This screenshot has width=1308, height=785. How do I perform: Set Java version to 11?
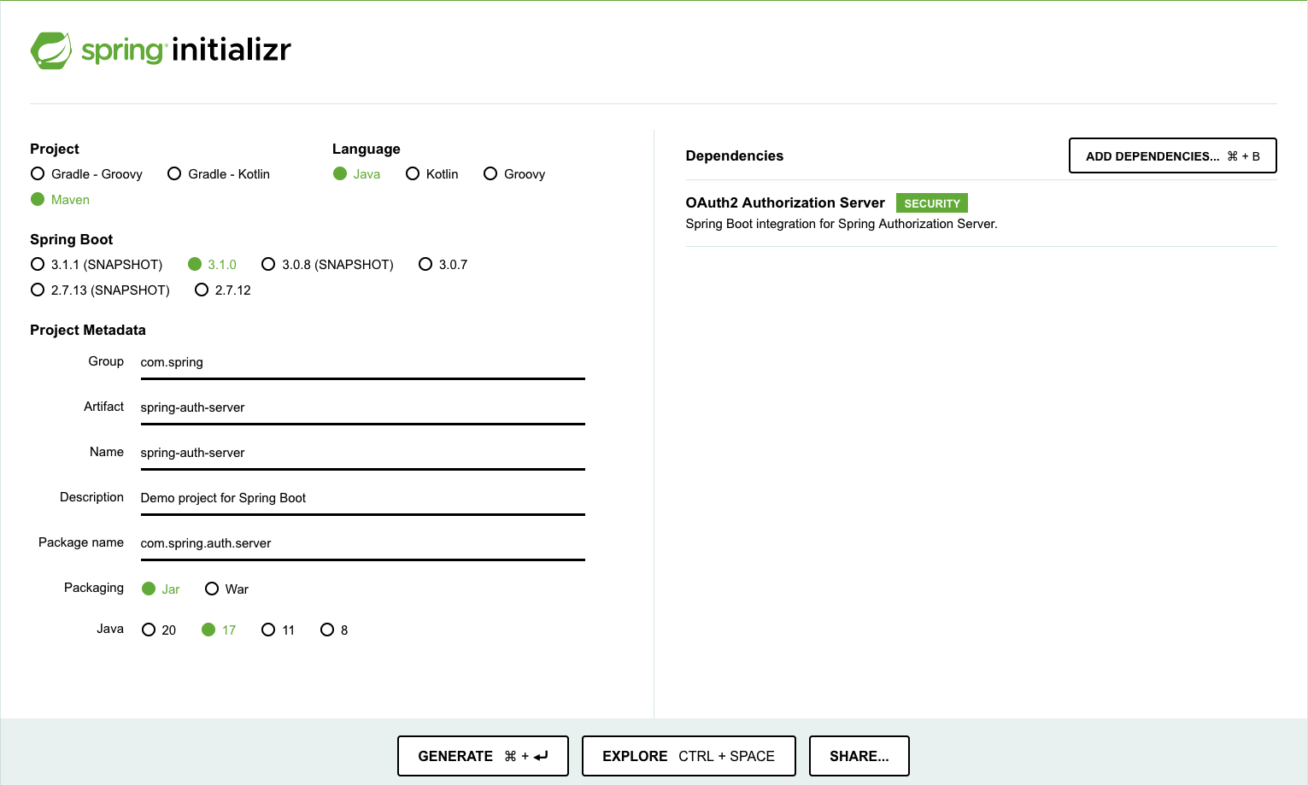[x=268, y=630]
